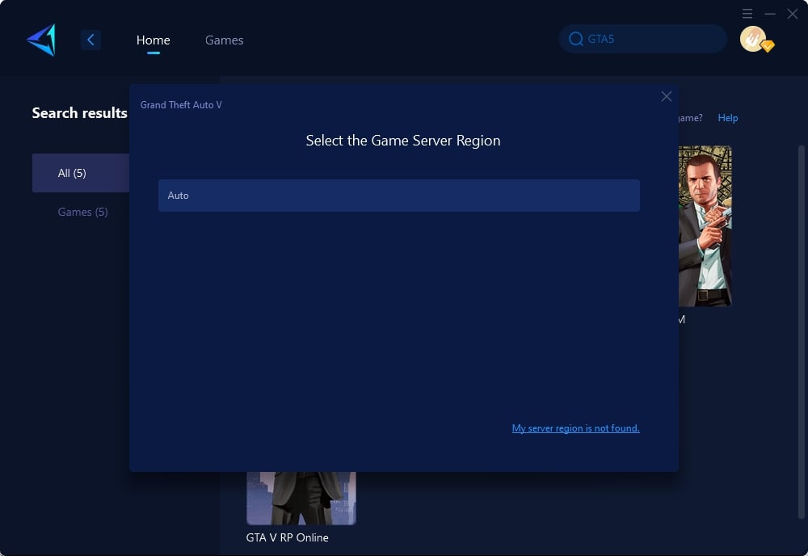The height and width of the screenshot is (556, 808).
Task: Select the Games (5) filter
Action: (x=82, y=212)
